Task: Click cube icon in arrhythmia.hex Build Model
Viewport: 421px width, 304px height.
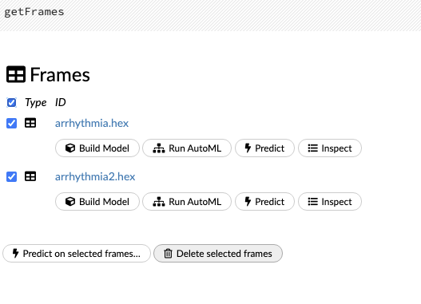Action: (70, 148)
